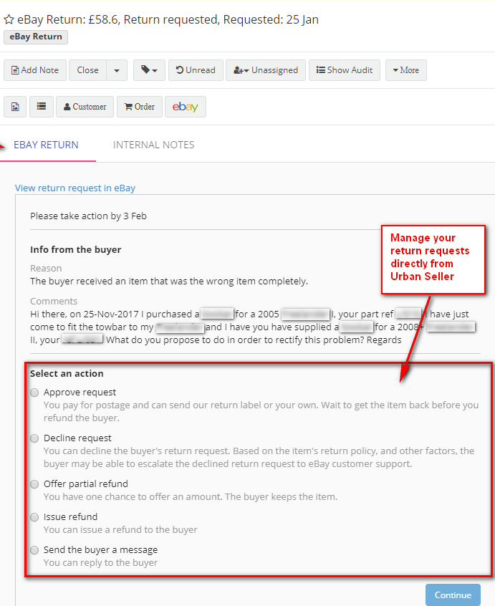This screenshot has height=606, width=495.
Task: Choose the Decline request radio button
Action: pyautogui.click(x=35, y=438)
